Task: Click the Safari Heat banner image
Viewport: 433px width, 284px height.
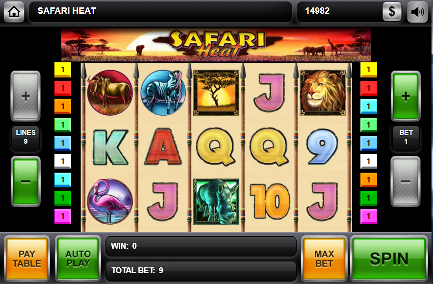Action: (216, 45)
